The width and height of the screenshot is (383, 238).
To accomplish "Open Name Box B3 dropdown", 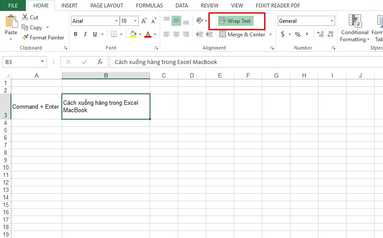I will click(42, 62).
